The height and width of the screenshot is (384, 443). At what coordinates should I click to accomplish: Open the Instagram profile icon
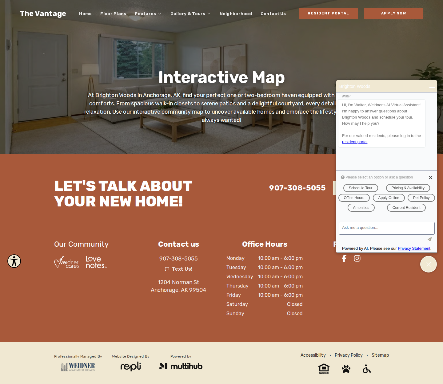pyautogui.click(x=357, y=258)
